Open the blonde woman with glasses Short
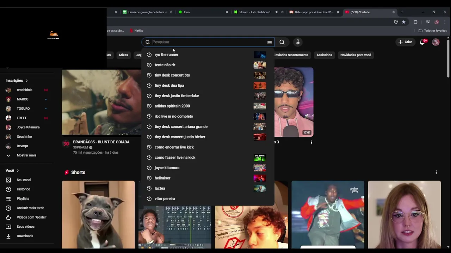Viewport: 451px width, 253px height. [404, 215]
